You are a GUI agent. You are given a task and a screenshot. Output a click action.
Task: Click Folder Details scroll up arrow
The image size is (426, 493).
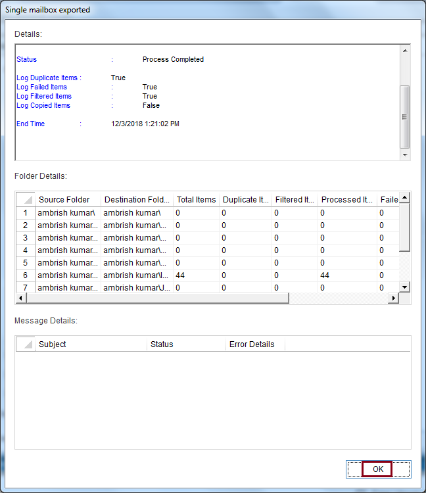(404, 198)
